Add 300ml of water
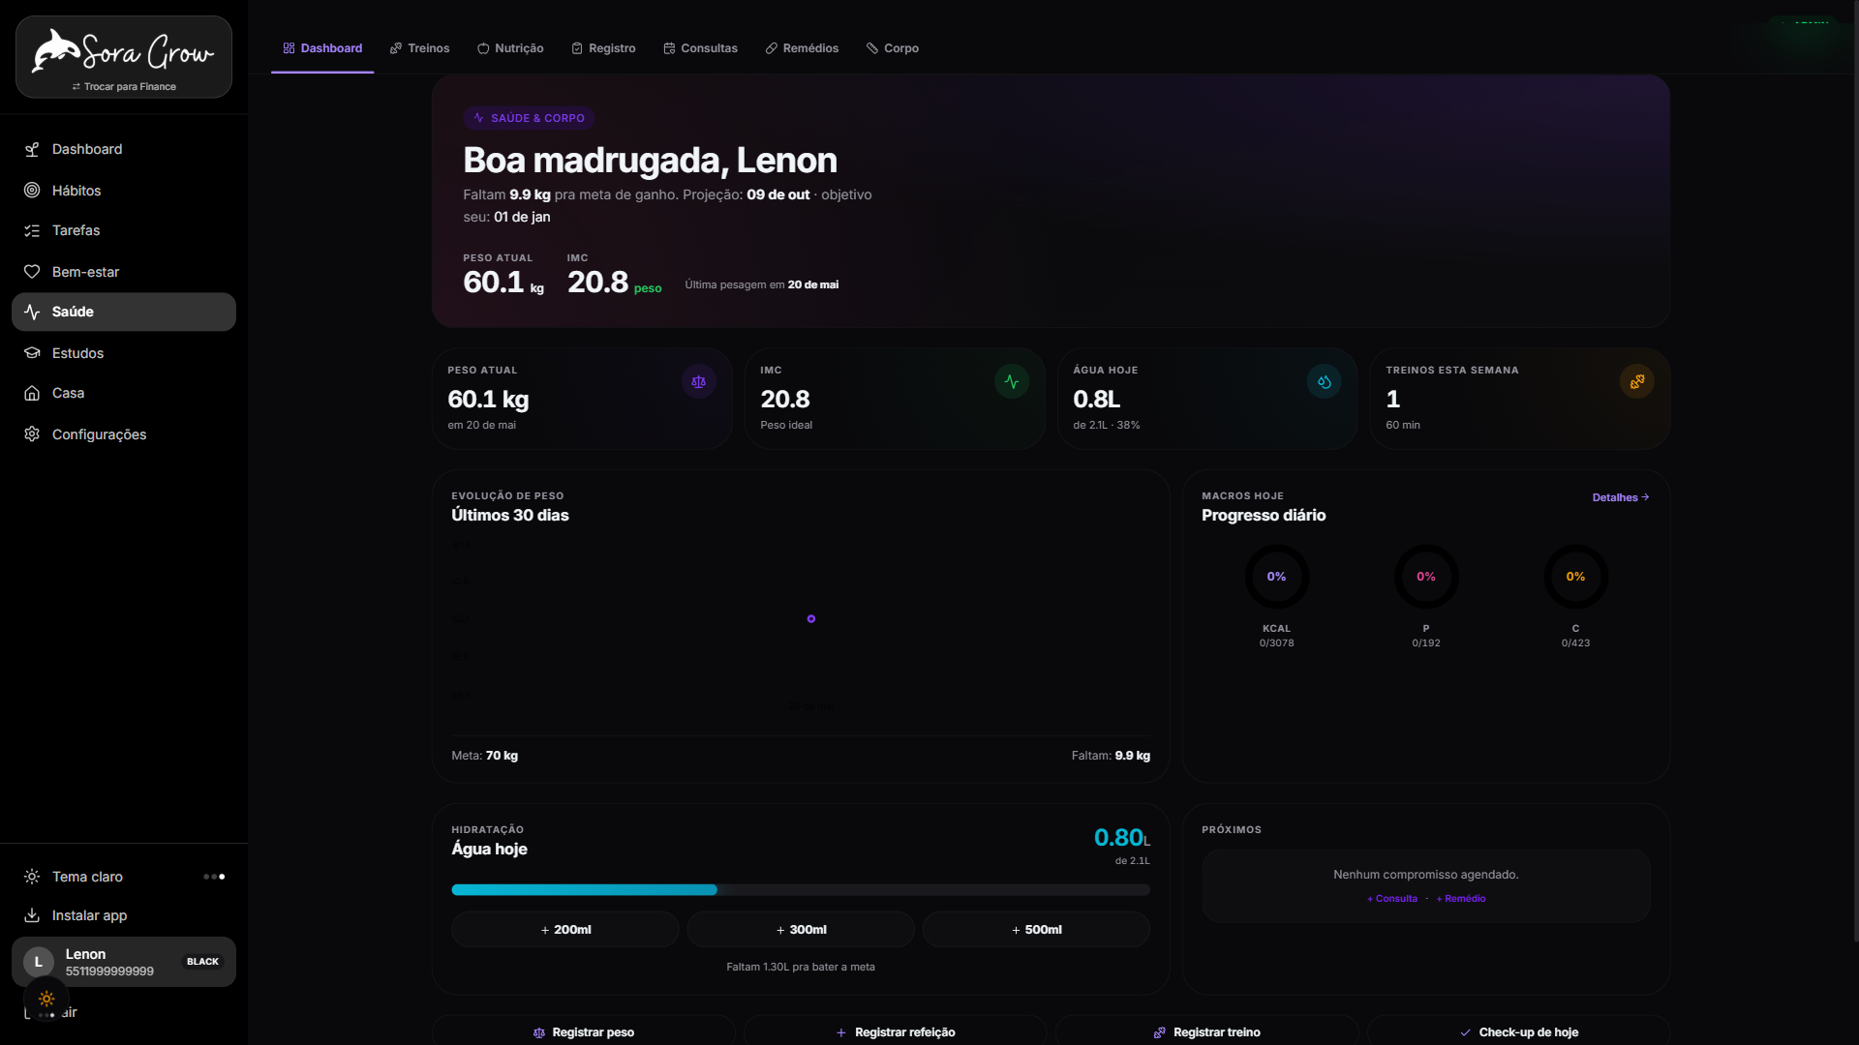Image resolution: width=1859 pixels, height=1045 pixels. click(801, 930)
